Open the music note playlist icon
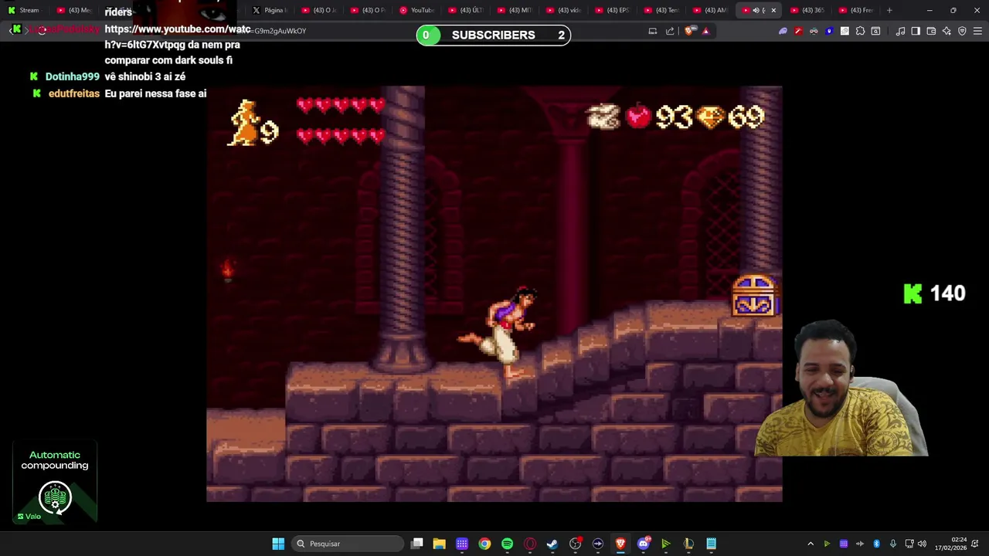989x556 pixels. 900,31
